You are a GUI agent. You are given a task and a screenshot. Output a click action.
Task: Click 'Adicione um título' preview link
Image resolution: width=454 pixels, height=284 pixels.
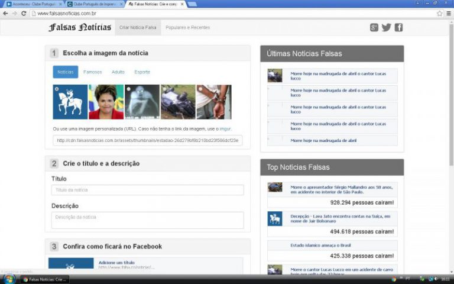point(116,263)
